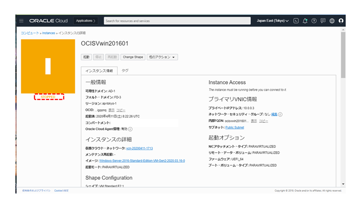
Task: Open Cloud Shell terminal icon
Action: tap(296, 21)
